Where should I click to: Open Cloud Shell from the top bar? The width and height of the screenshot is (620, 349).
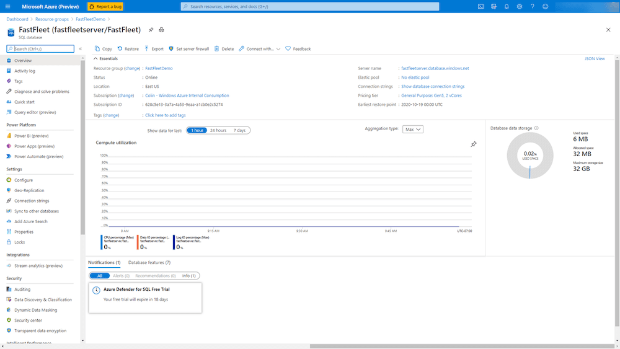(x=480, y=6)
